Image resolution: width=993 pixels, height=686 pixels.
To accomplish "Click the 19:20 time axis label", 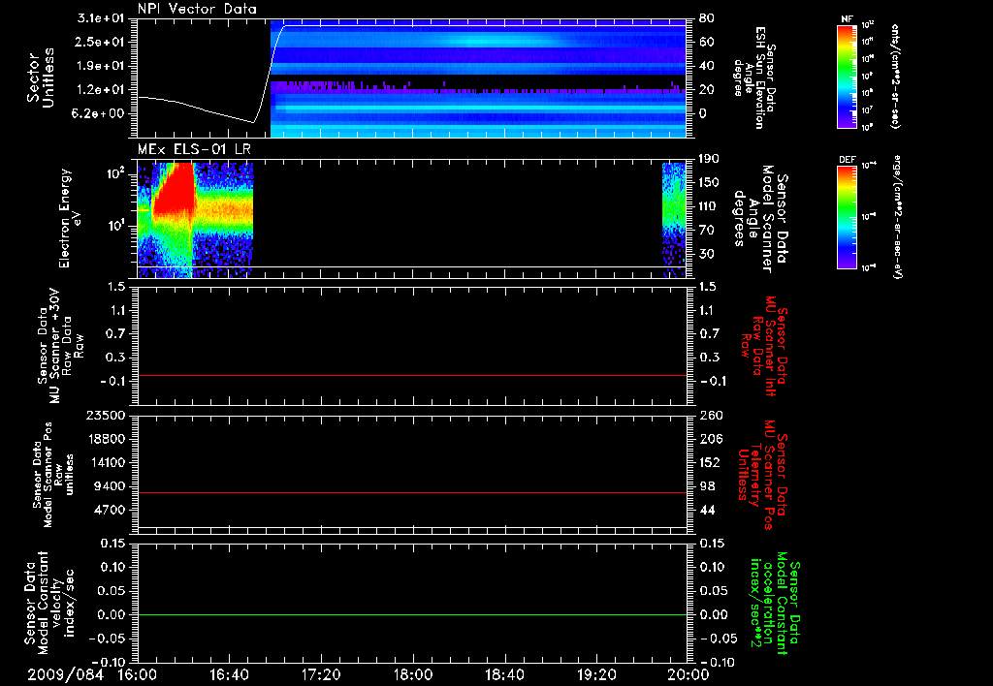I will tap(596, 674).
